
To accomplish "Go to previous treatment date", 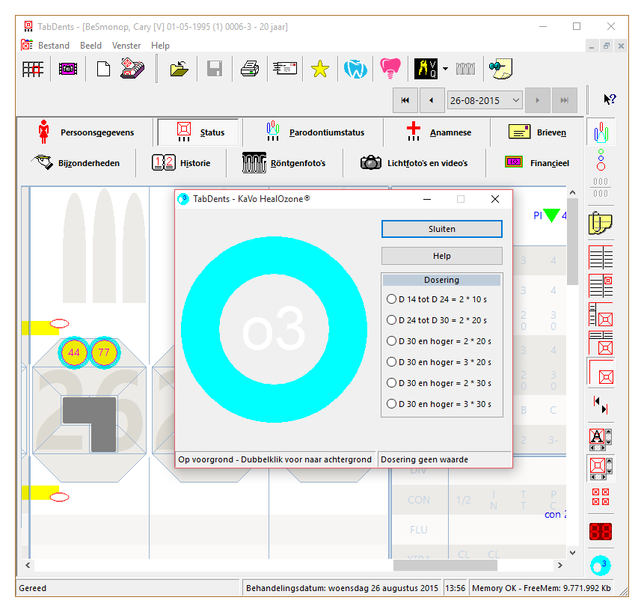I will pyautogui.click(x=432, y=100).
